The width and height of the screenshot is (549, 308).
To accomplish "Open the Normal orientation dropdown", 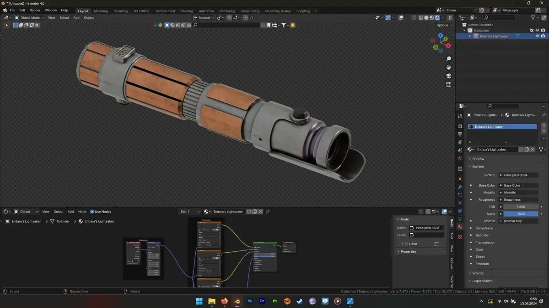I will pos(204,18).
